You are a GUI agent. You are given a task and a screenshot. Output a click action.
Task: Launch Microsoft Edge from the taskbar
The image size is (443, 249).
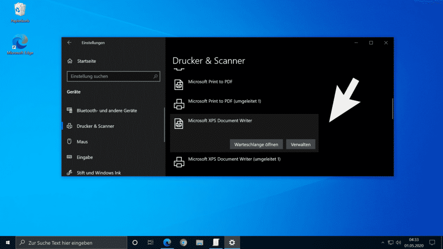[x=167, y=243]
